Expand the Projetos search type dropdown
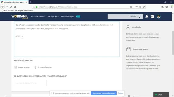The height and width of the screenshot is (97, 174). [x=133, y=16]
